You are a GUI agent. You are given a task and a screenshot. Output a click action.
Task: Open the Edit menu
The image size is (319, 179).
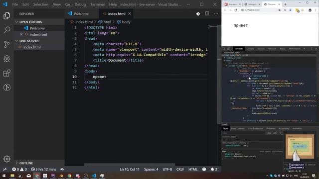(25, 4)
